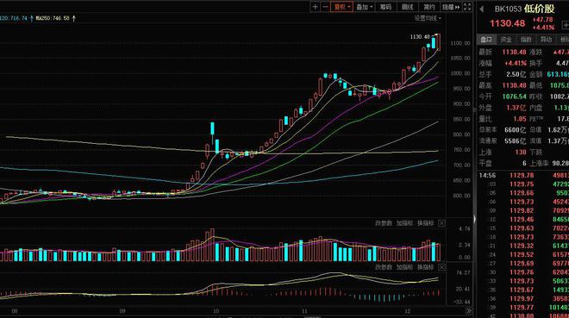Zoom out the chart with minus icon
Image resolution: width=569 pixels, height=318 pixels.
(x=325, y=7)
